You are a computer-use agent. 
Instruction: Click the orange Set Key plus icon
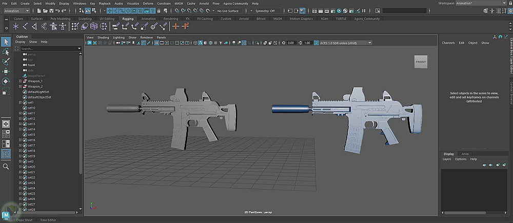(x=176, y=26)
